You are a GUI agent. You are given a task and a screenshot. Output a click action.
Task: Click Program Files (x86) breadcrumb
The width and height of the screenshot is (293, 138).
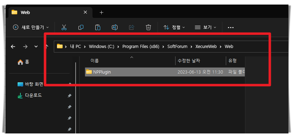tap(141, 47)
